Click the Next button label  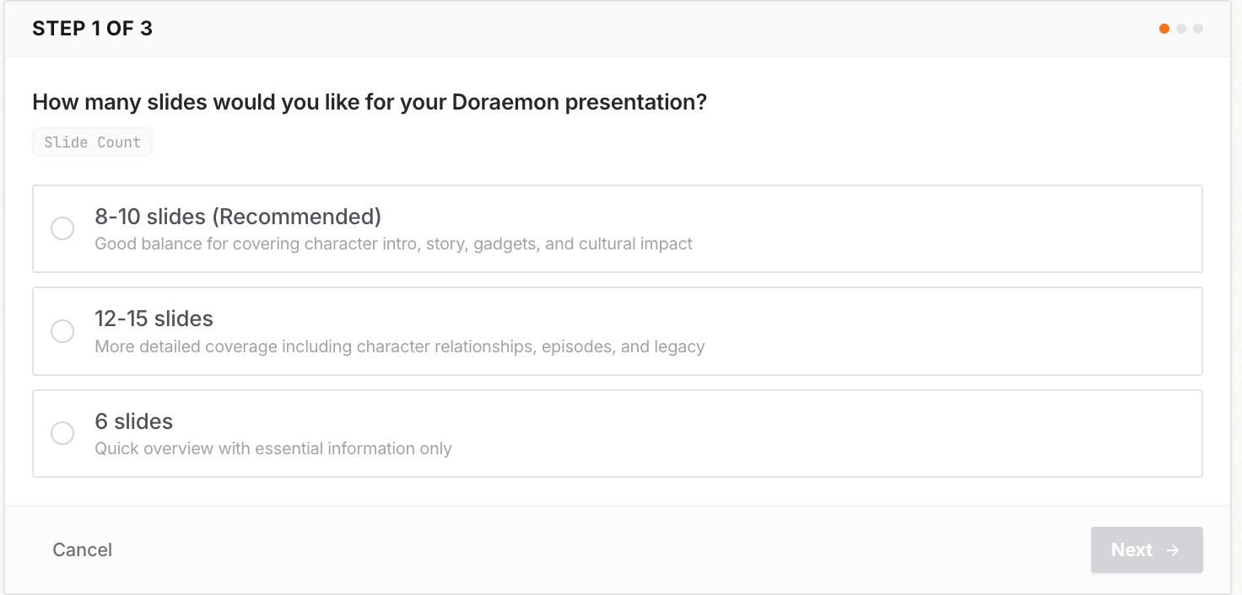click(1131, 550)
